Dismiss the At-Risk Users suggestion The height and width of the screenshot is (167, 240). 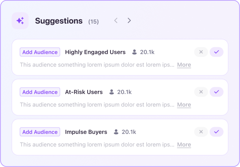pos(201,92)
